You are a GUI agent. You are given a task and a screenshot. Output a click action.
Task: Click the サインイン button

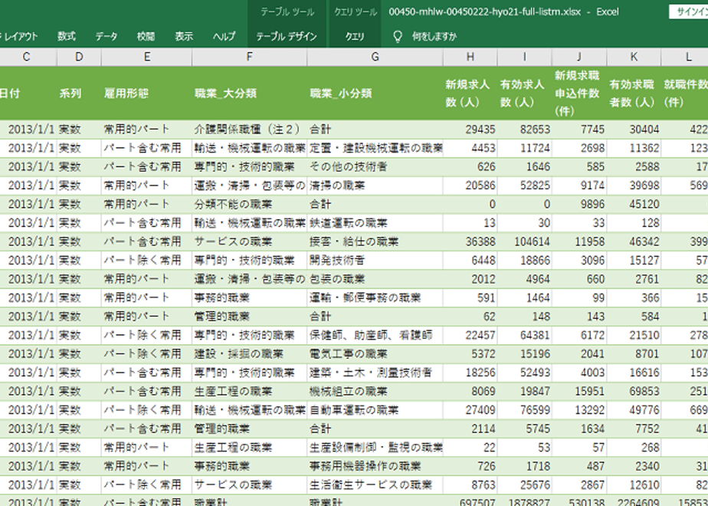pyautogui.click(x=689, y=11)
